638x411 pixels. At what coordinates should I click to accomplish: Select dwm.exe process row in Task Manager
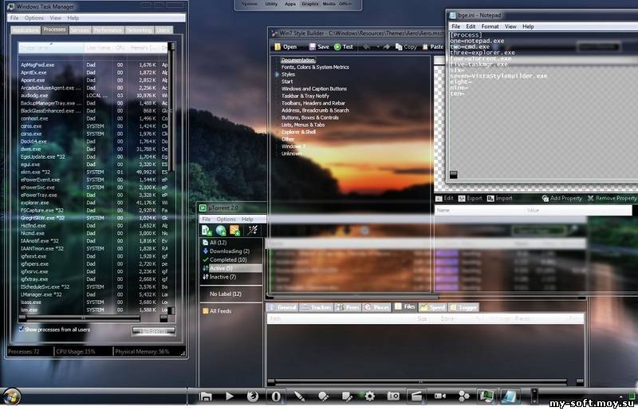93,149
